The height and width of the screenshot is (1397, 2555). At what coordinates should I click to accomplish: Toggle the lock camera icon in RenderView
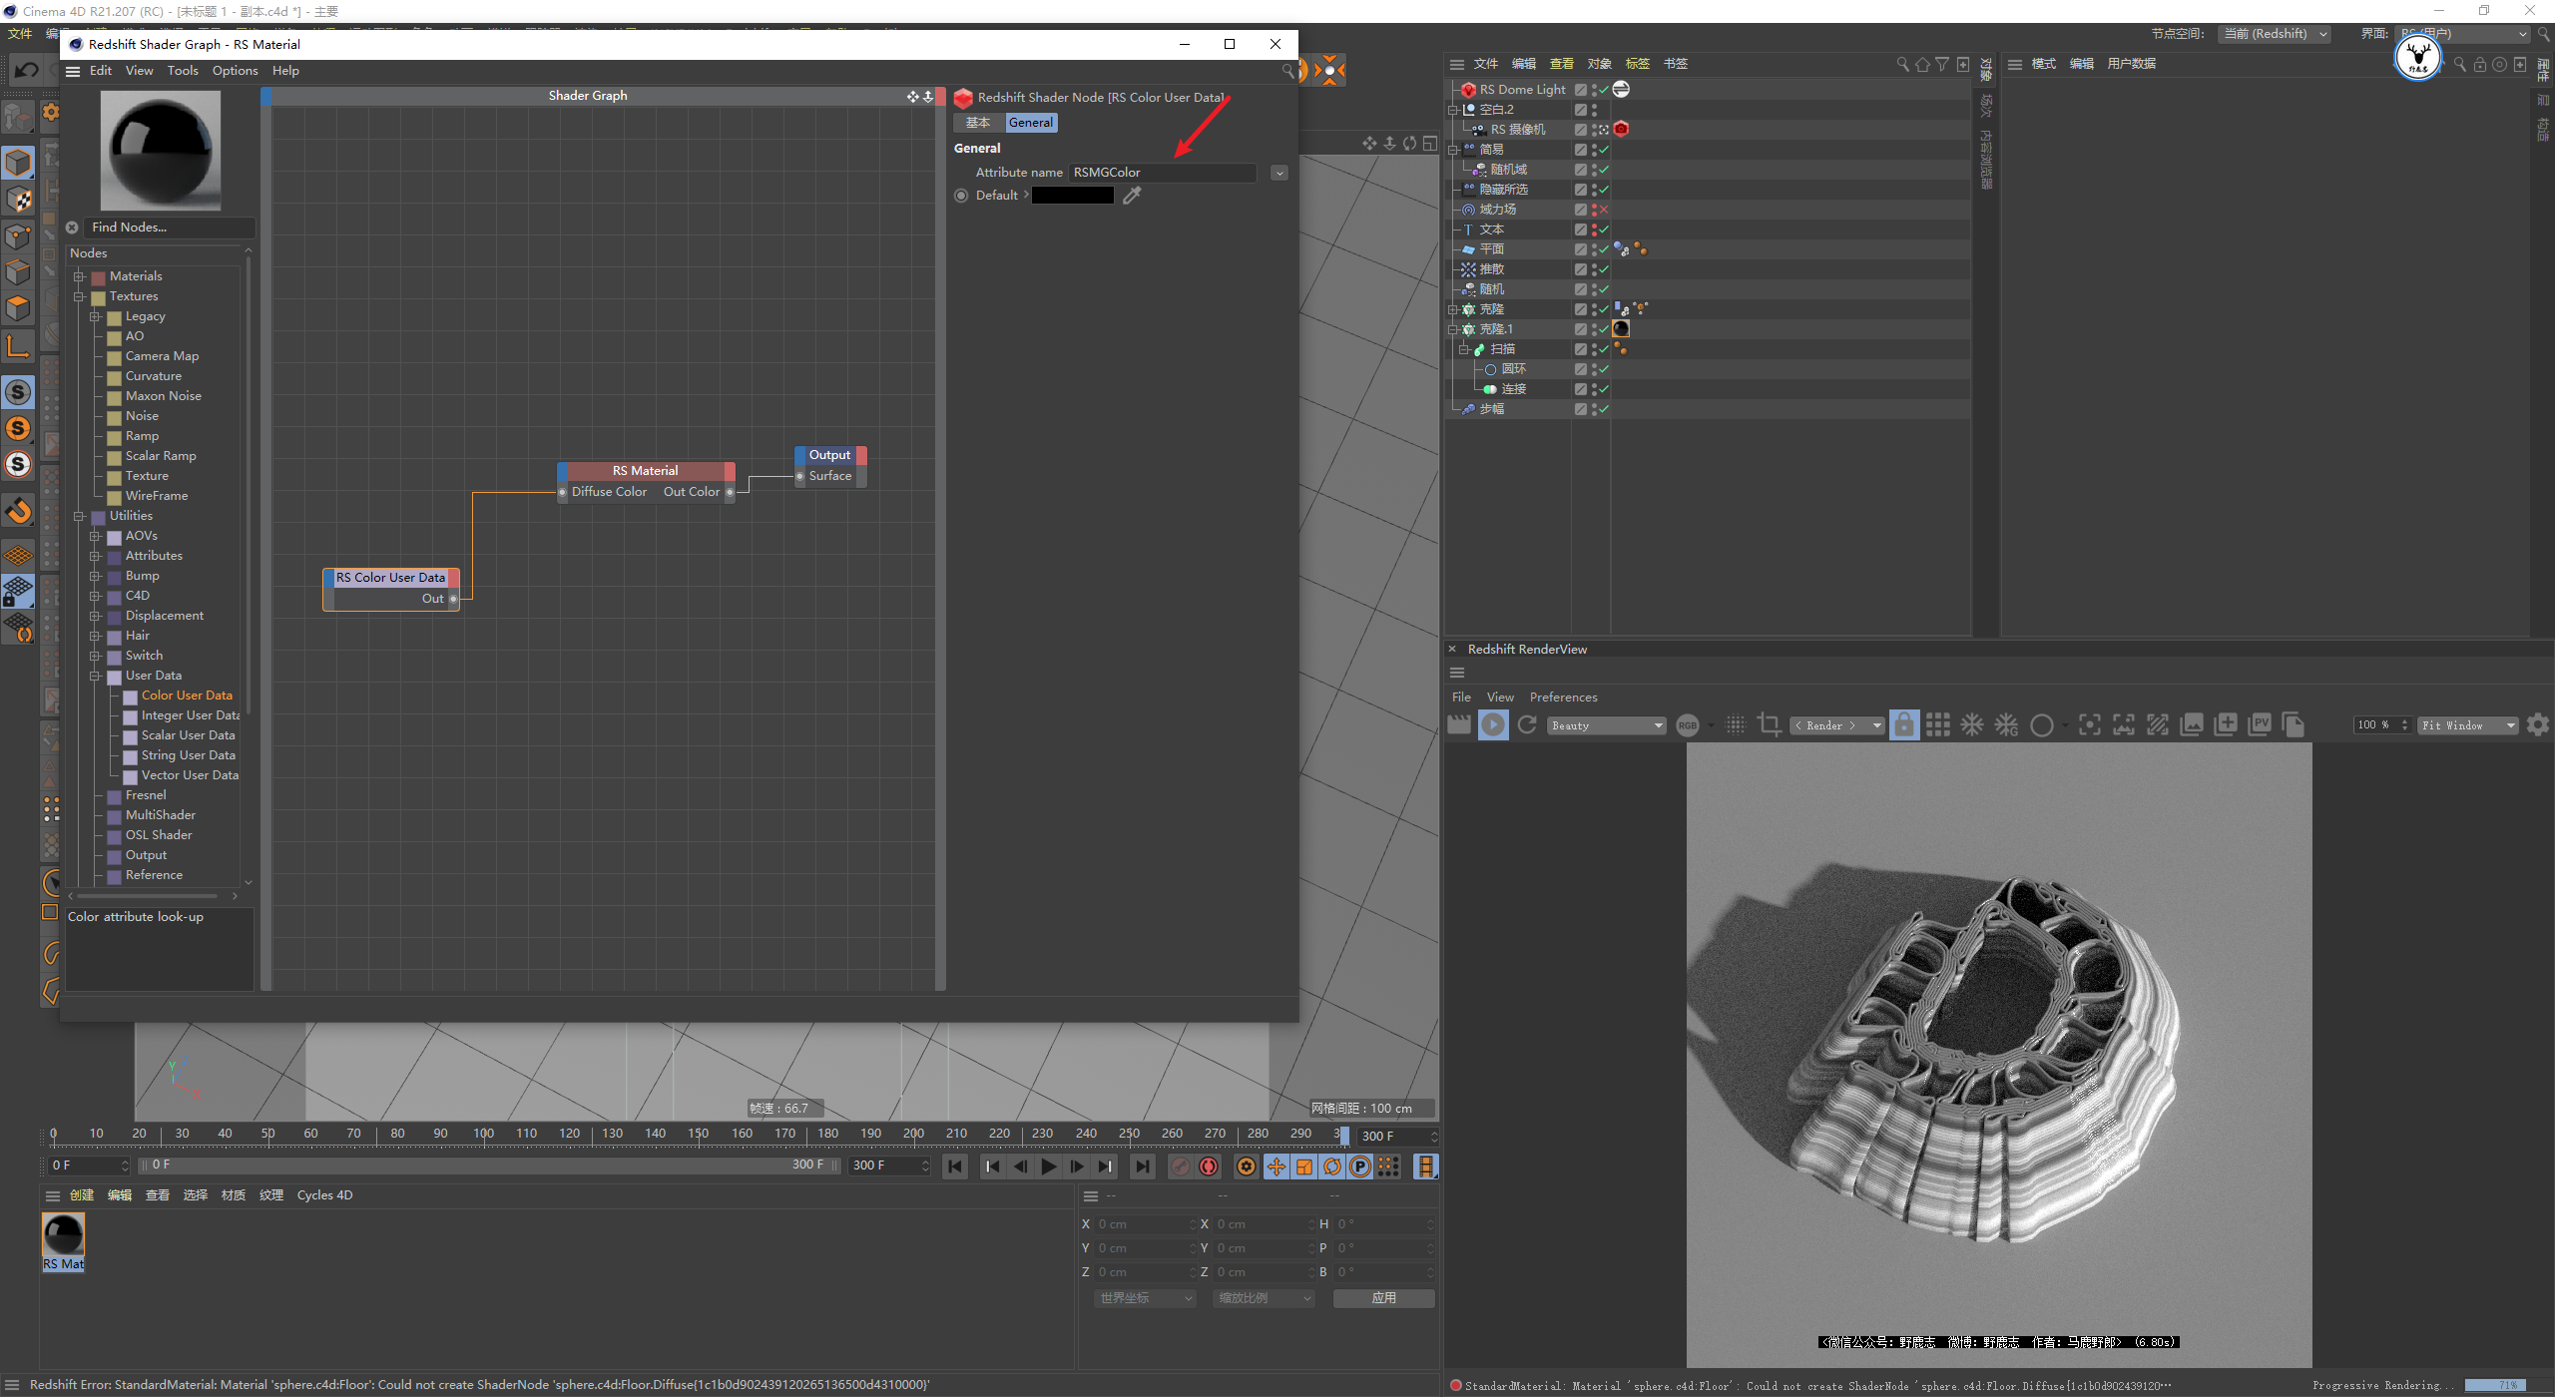click(x=1904, y=725)
